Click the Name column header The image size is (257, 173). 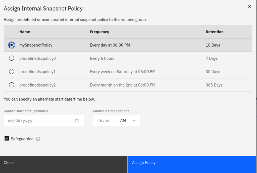pyautogui.click(x=25, y=32)
